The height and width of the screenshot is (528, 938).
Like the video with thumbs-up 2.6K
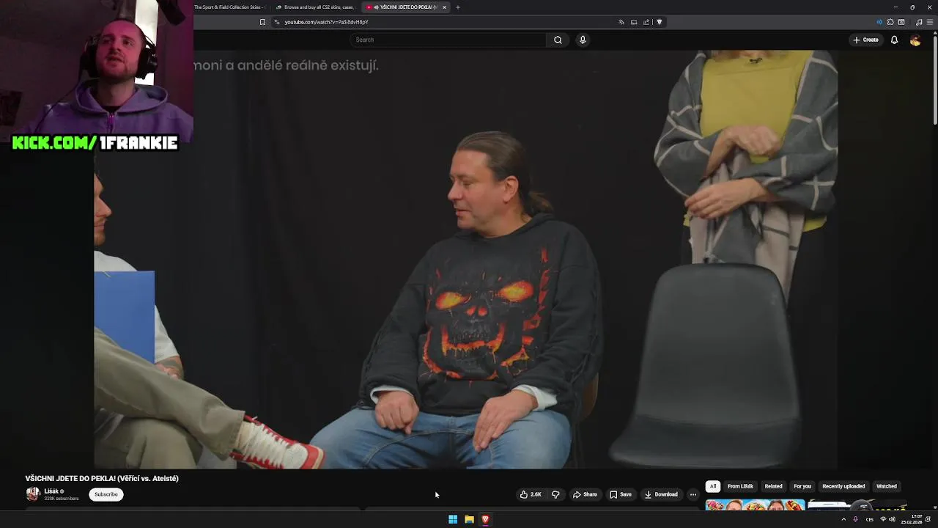point(531,494)
